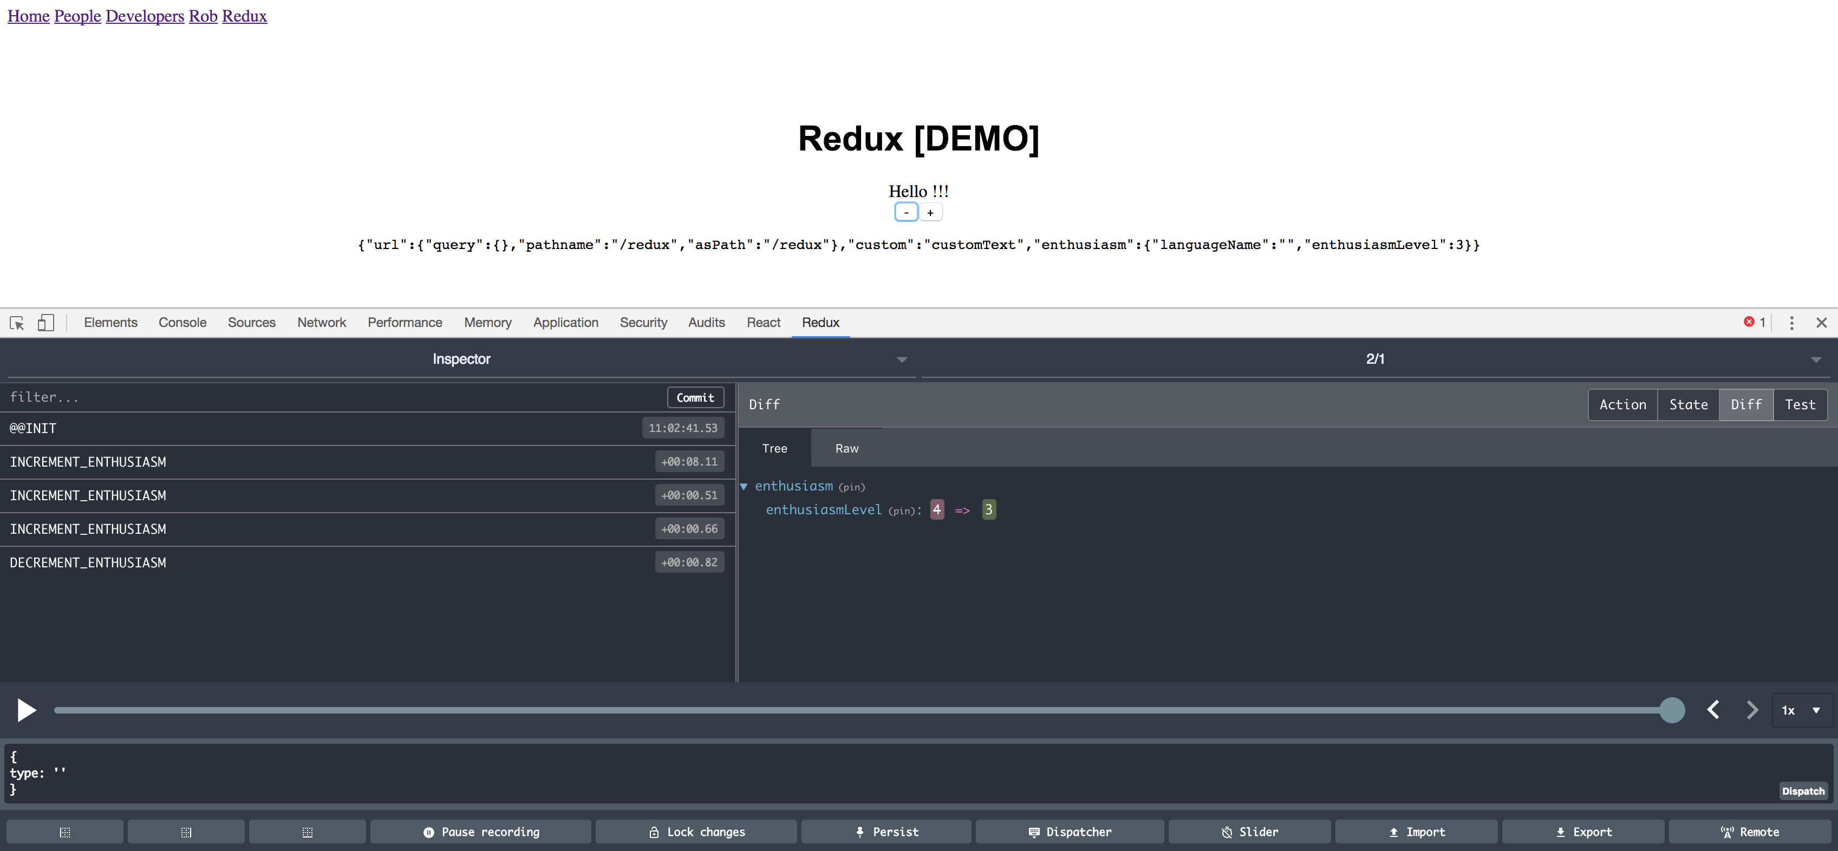Click the red error count indicator

[1754, 323]
